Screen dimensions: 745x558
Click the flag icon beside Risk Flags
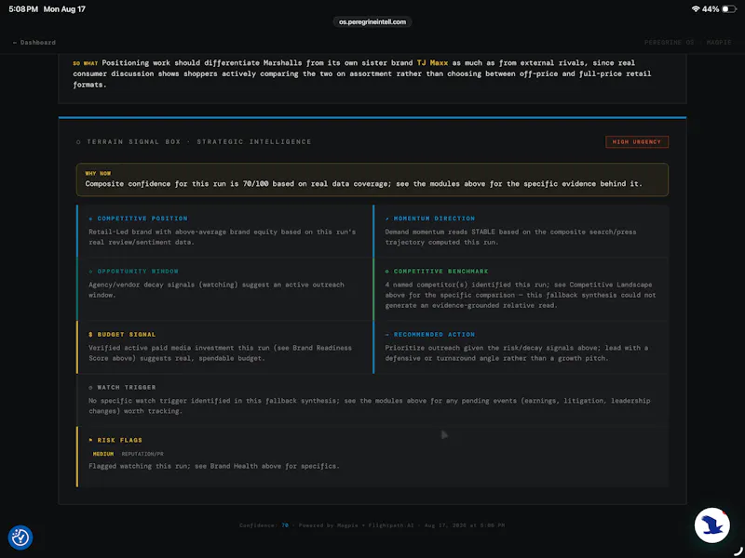click(90, 440)
